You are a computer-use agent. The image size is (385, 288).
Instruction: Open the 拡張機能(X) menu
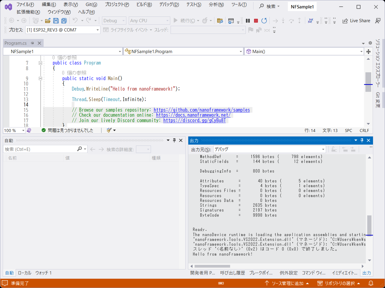[28, 12]
